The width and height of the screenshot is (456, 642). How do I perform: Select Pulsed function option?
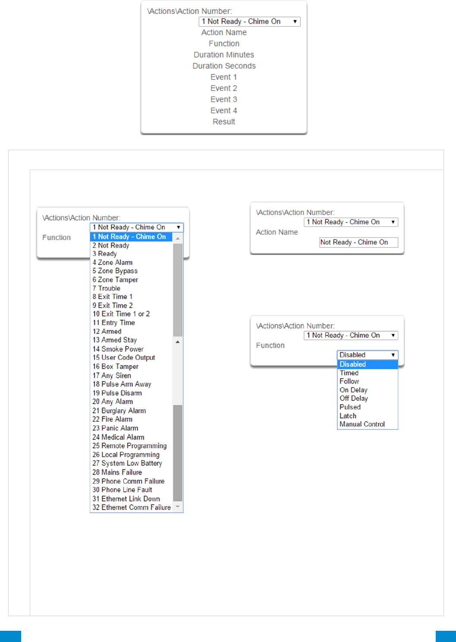(367, 407)
